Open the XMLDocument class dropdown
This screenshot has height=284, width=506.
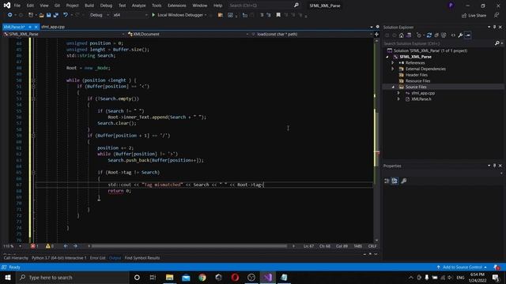coord(188,34)
